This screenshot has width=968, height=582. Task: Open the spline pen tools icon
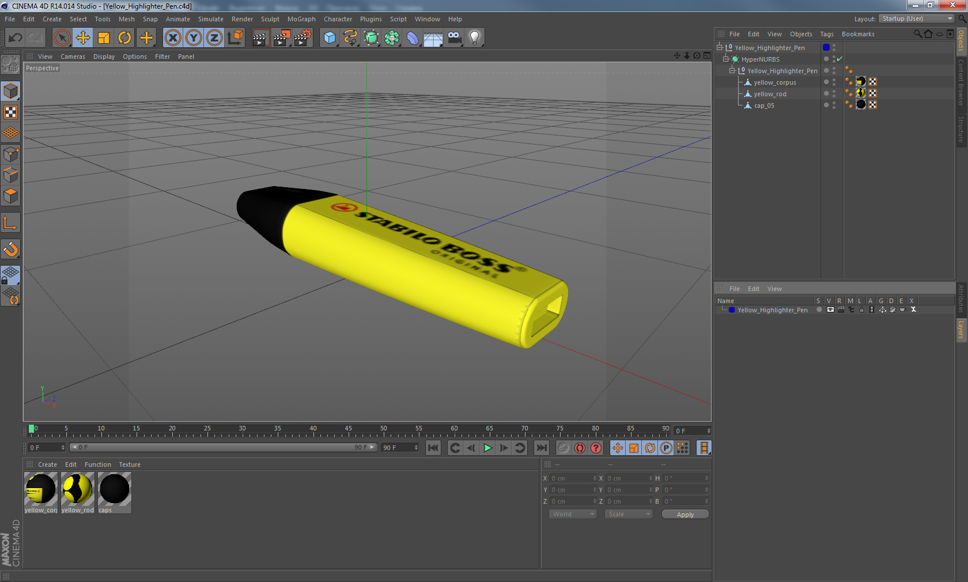[350, 38]
